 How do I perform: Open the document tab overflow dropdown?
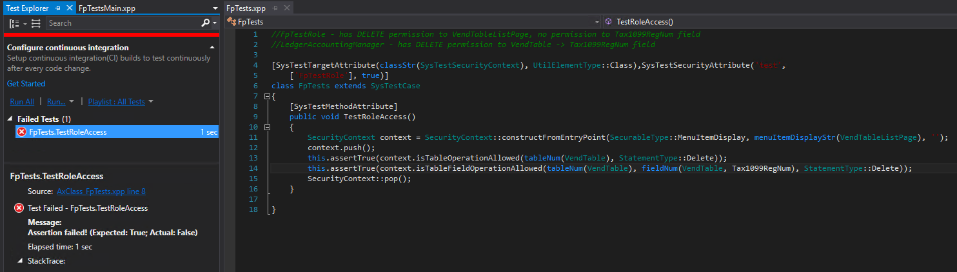point(215,8)
